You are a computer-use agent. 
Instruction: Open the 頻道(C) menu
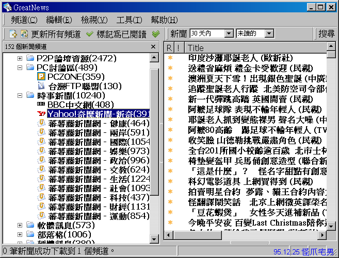coord(24,20)
